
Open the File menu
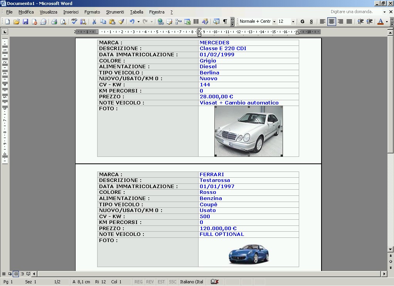[x=9, y=12]
